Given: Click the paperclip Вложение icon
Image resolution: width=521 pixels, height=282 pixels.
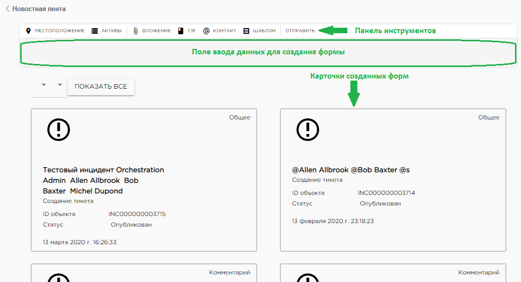Looking at the screenshot, I should [x=135, y=31].
